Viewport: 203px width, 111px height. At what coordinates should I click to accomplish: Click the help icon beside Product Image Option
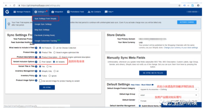36,80
